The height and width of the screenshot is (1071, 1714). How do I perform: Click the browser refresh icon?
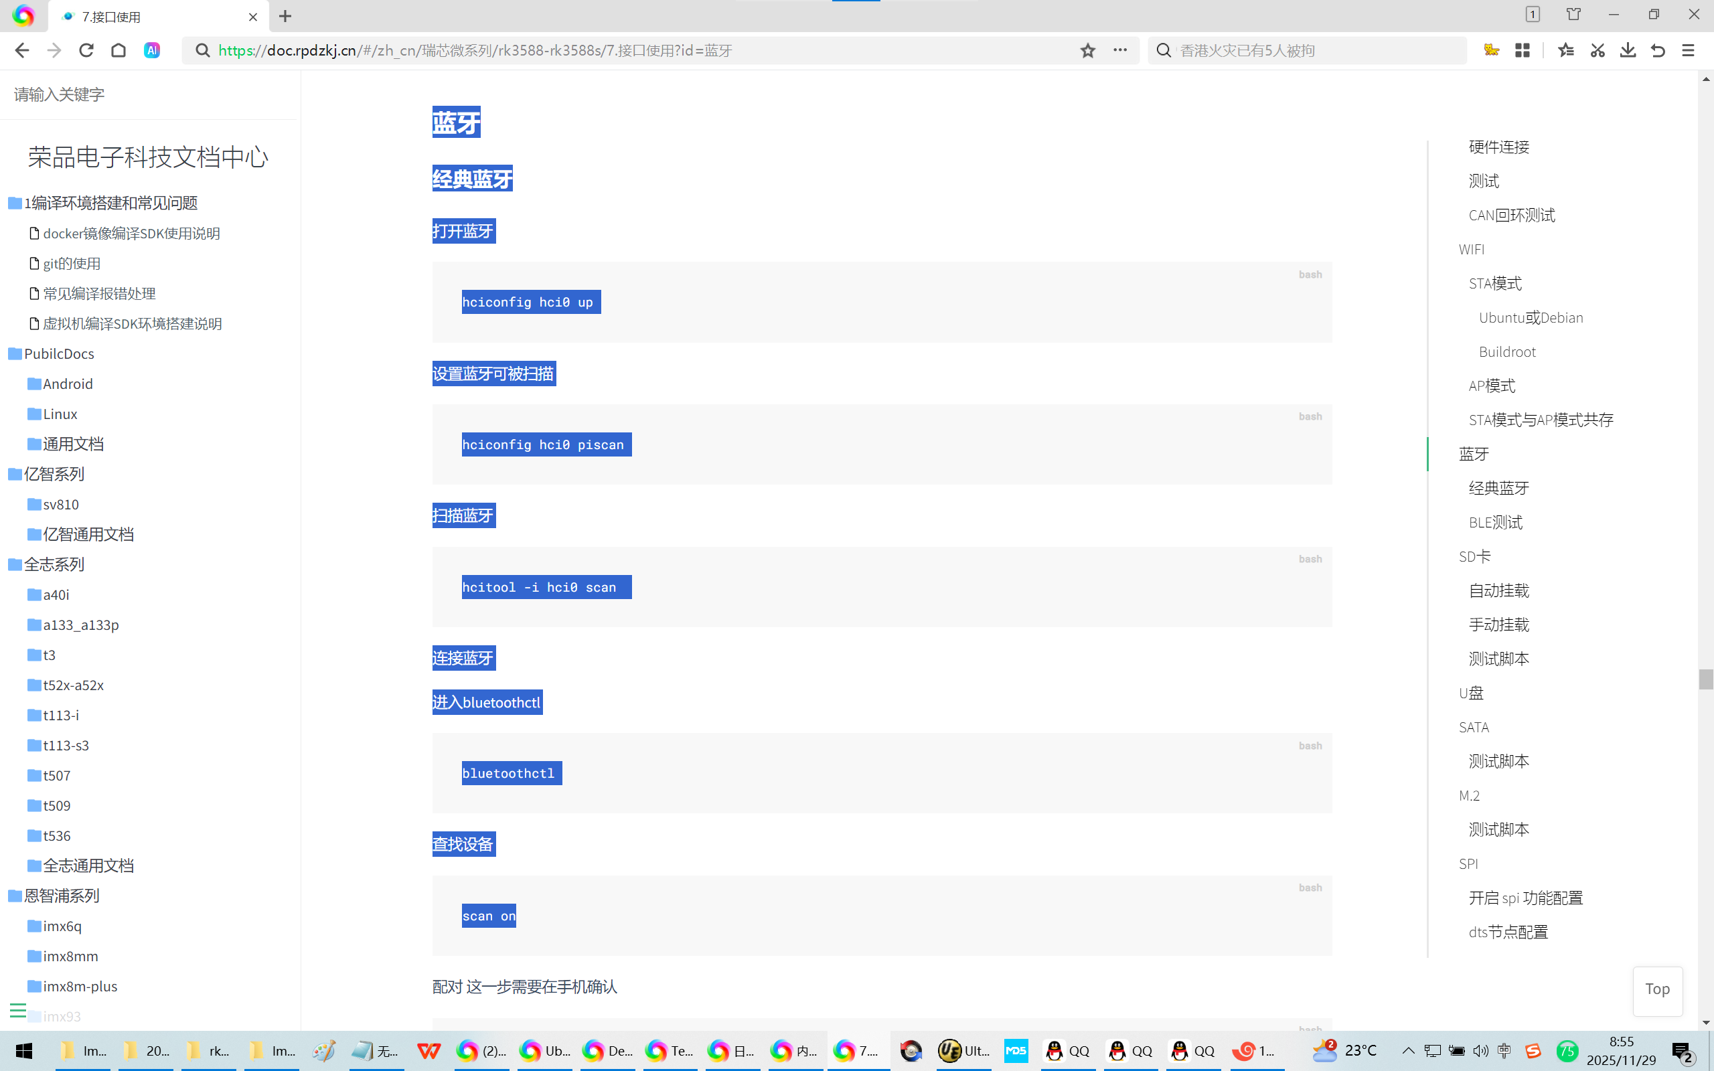[86, 50]
